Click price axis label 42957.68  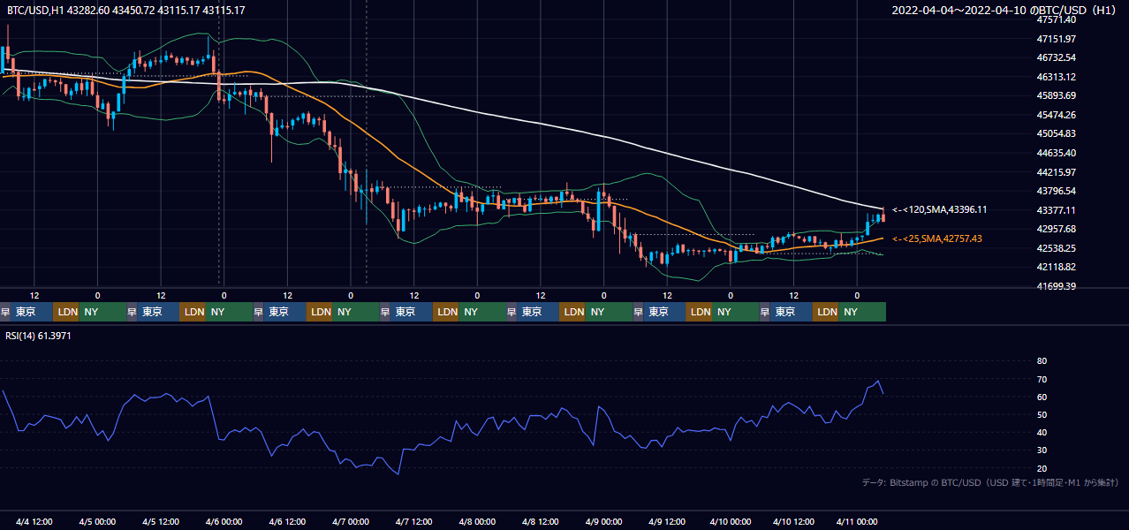1057,229
